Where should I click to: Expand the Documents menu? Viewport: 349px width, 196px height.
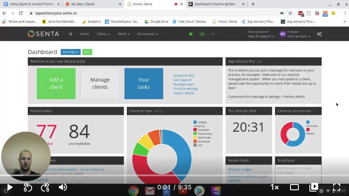click(x=147, y=34)
